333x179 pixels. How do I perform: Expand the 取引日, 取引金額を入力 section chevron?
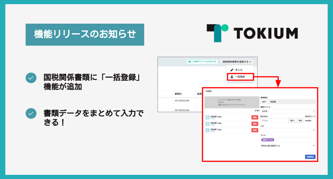click(313, 146)
